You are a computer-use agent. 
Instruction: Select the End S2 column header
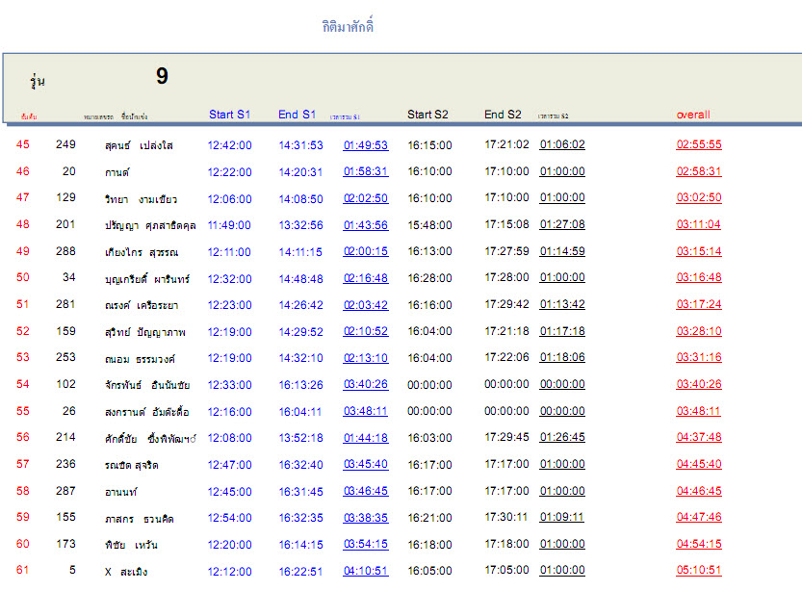tap(503, 115)
